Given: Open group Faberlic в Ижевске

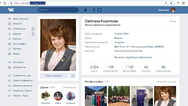Looking at the screenshot, I should pos(23,80).
